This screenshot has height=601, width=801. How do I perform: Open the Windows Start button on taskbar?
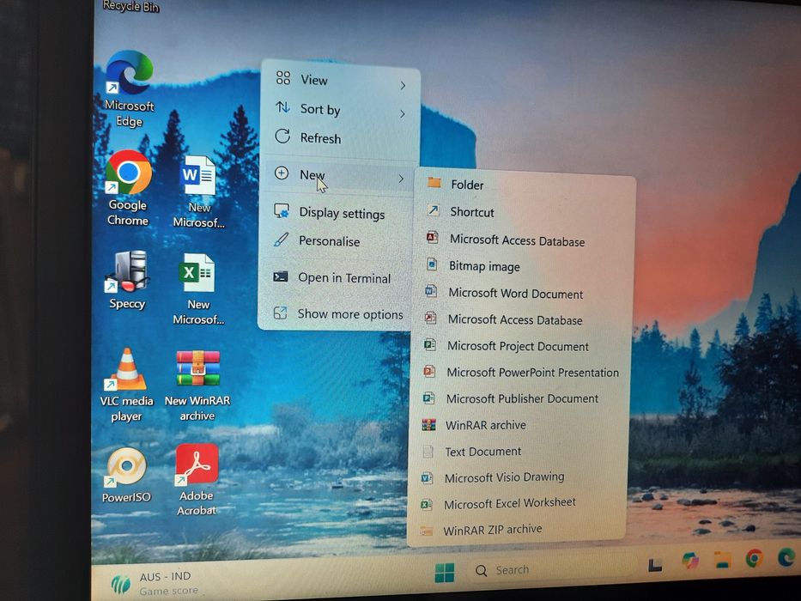(x=445, y=573)
